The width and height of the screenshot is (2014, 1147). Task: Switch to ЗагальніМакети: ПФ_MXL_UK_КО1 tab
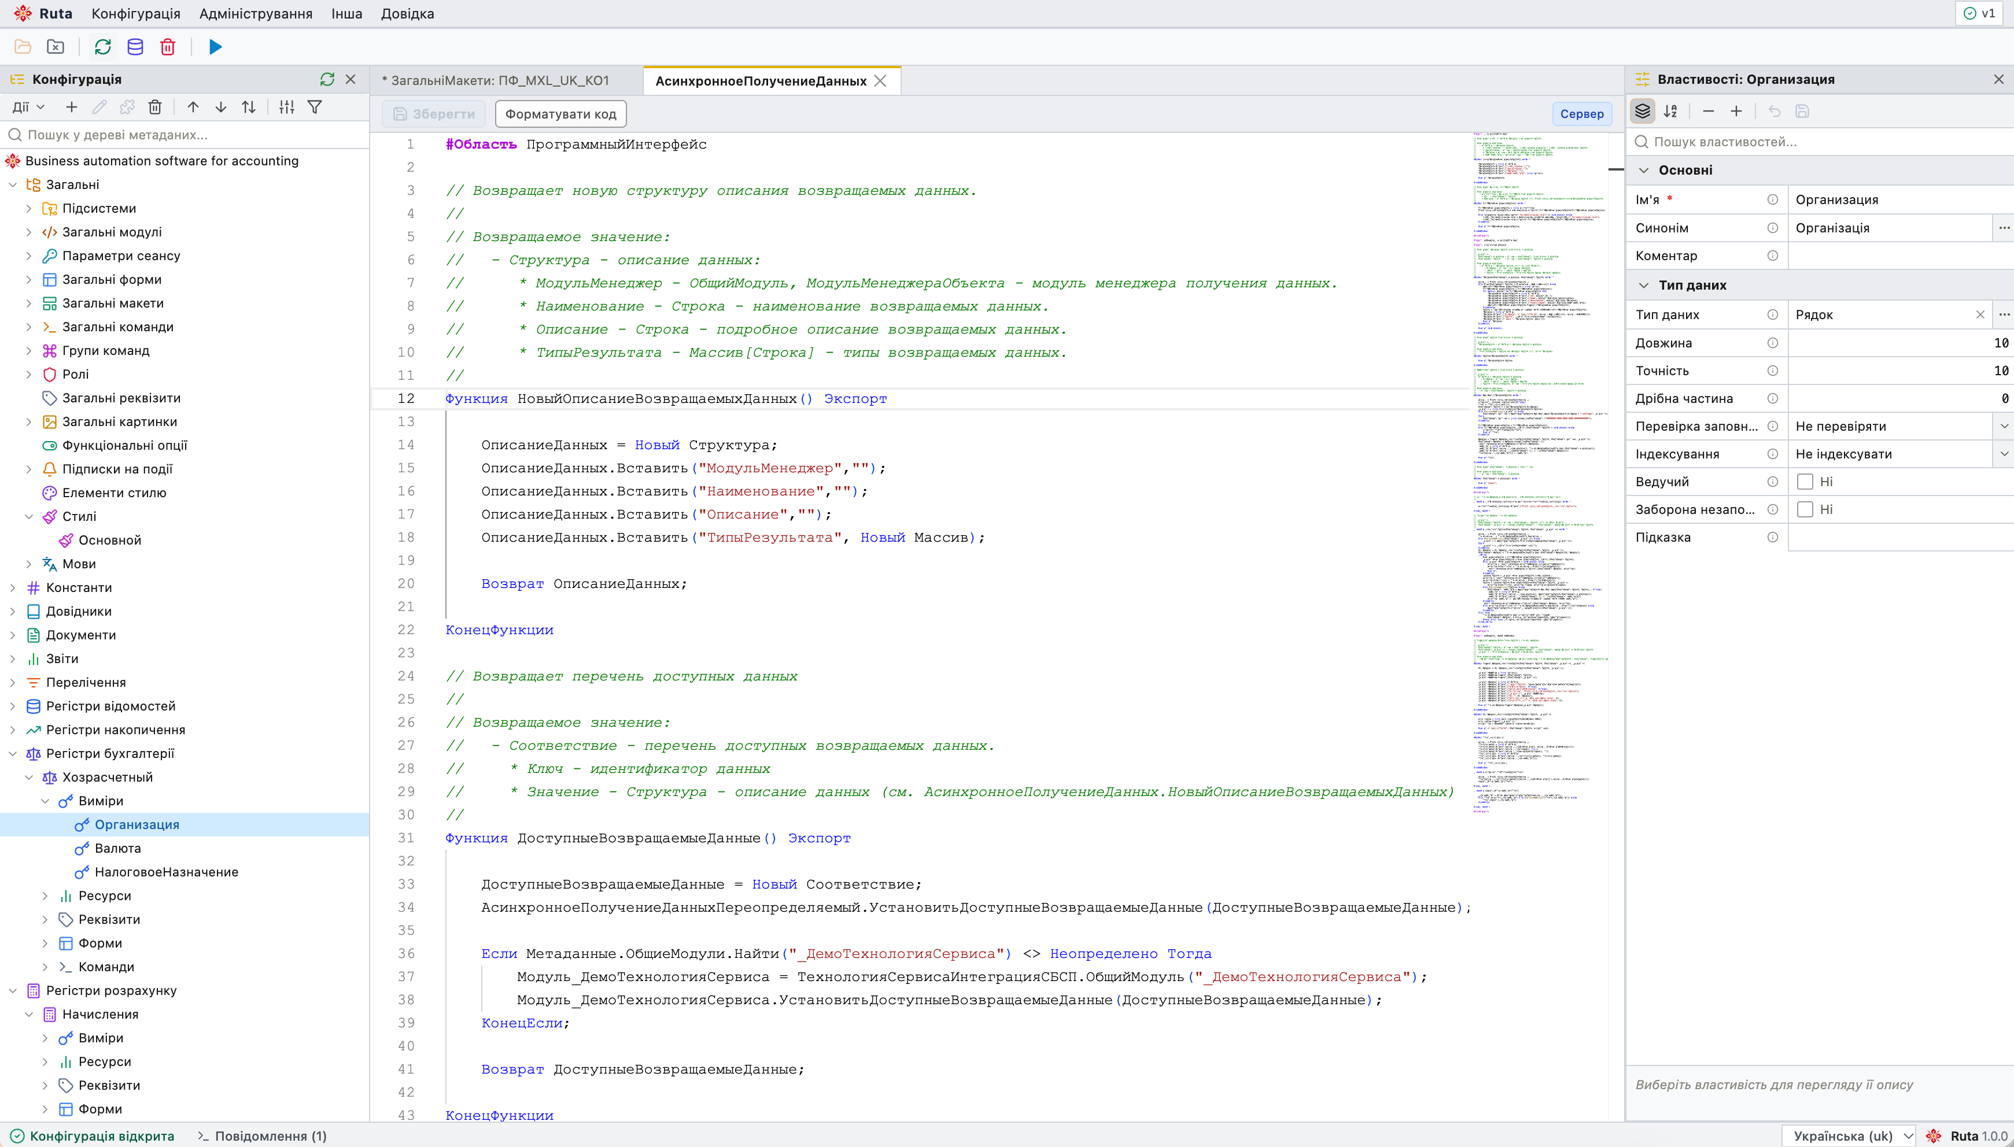point(496,80)
